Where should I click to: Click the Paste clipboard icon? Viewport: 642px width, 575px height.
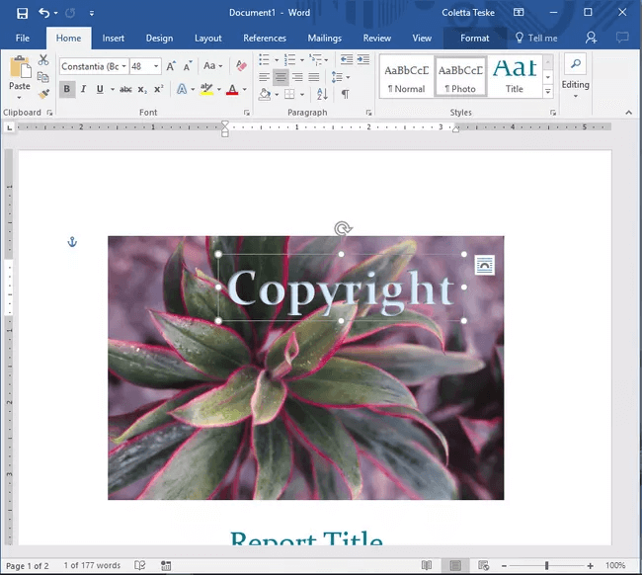pos(20,67)
